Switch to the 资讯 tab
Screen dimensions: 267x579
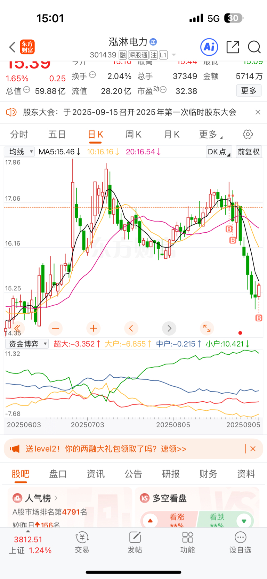tap(96, 474)
